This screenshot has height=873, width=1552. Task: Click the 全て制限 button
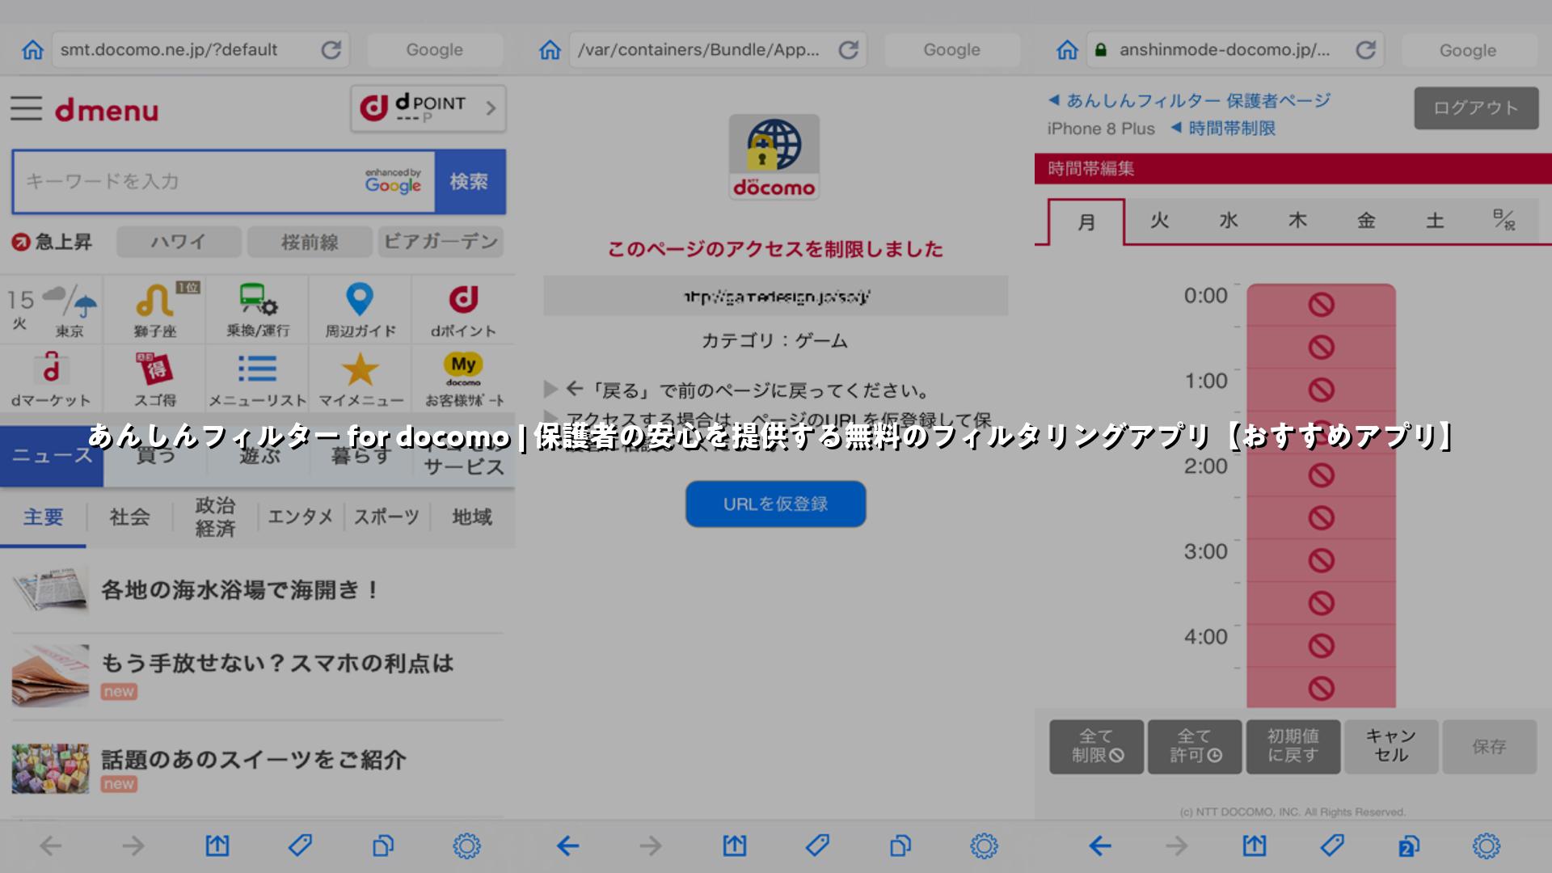pos(1097,747)
